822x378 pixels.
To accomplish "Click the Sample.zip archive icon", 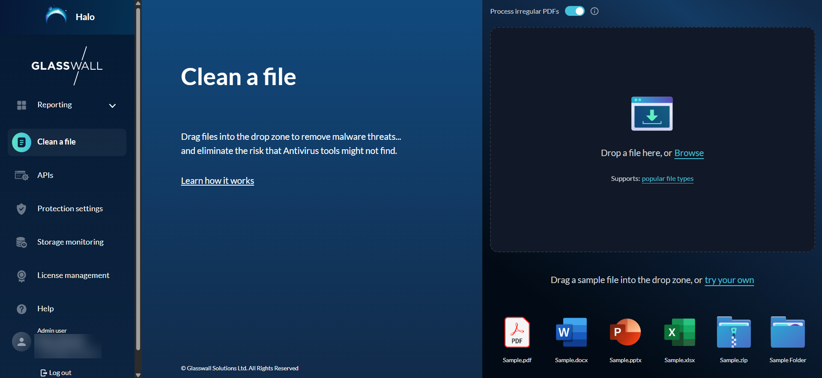I will (734, 332).
